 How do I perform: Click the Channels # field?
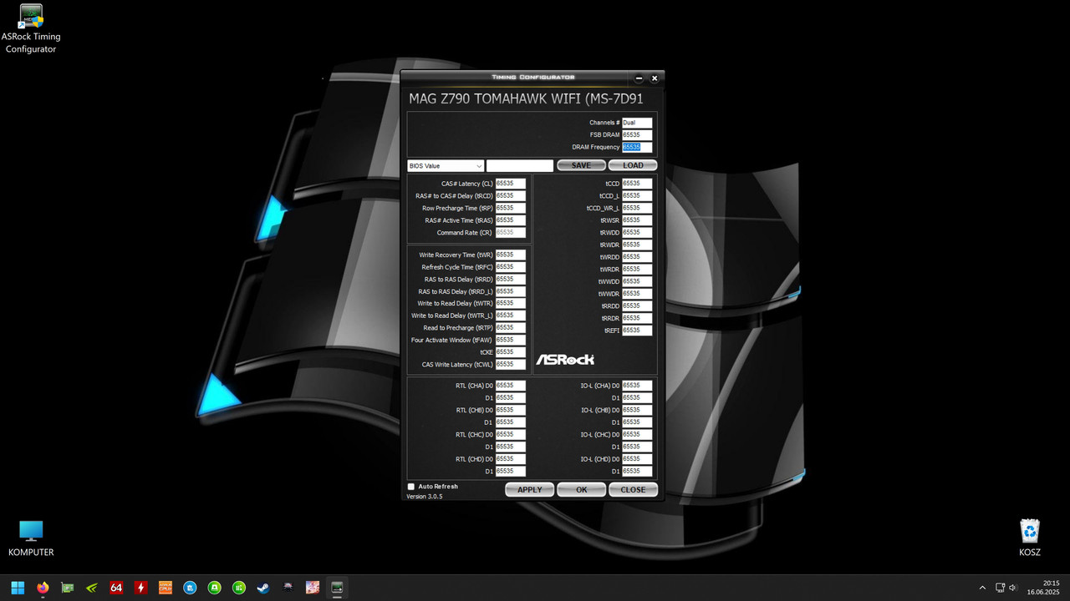click(x=637, y=123)
